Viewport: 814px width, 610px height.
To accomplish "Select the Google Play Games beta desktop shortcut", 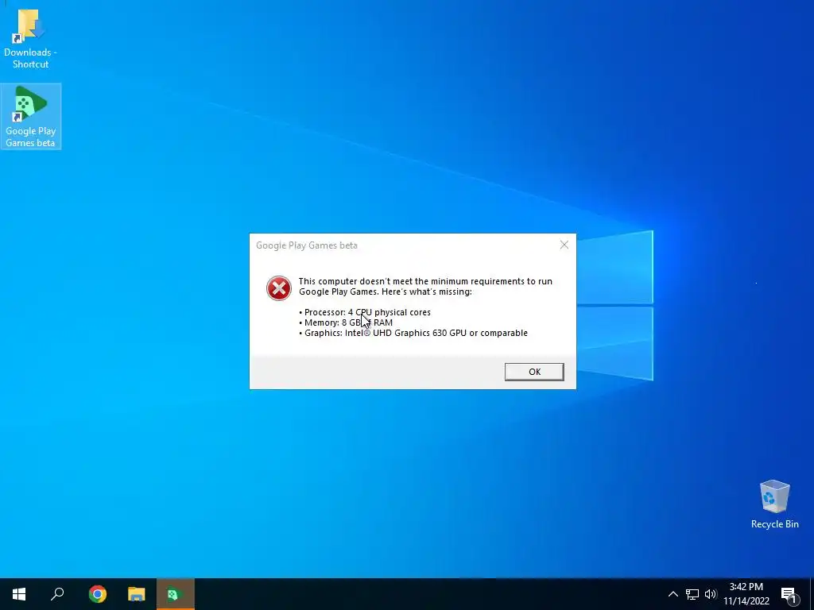I will coord(31,117).
